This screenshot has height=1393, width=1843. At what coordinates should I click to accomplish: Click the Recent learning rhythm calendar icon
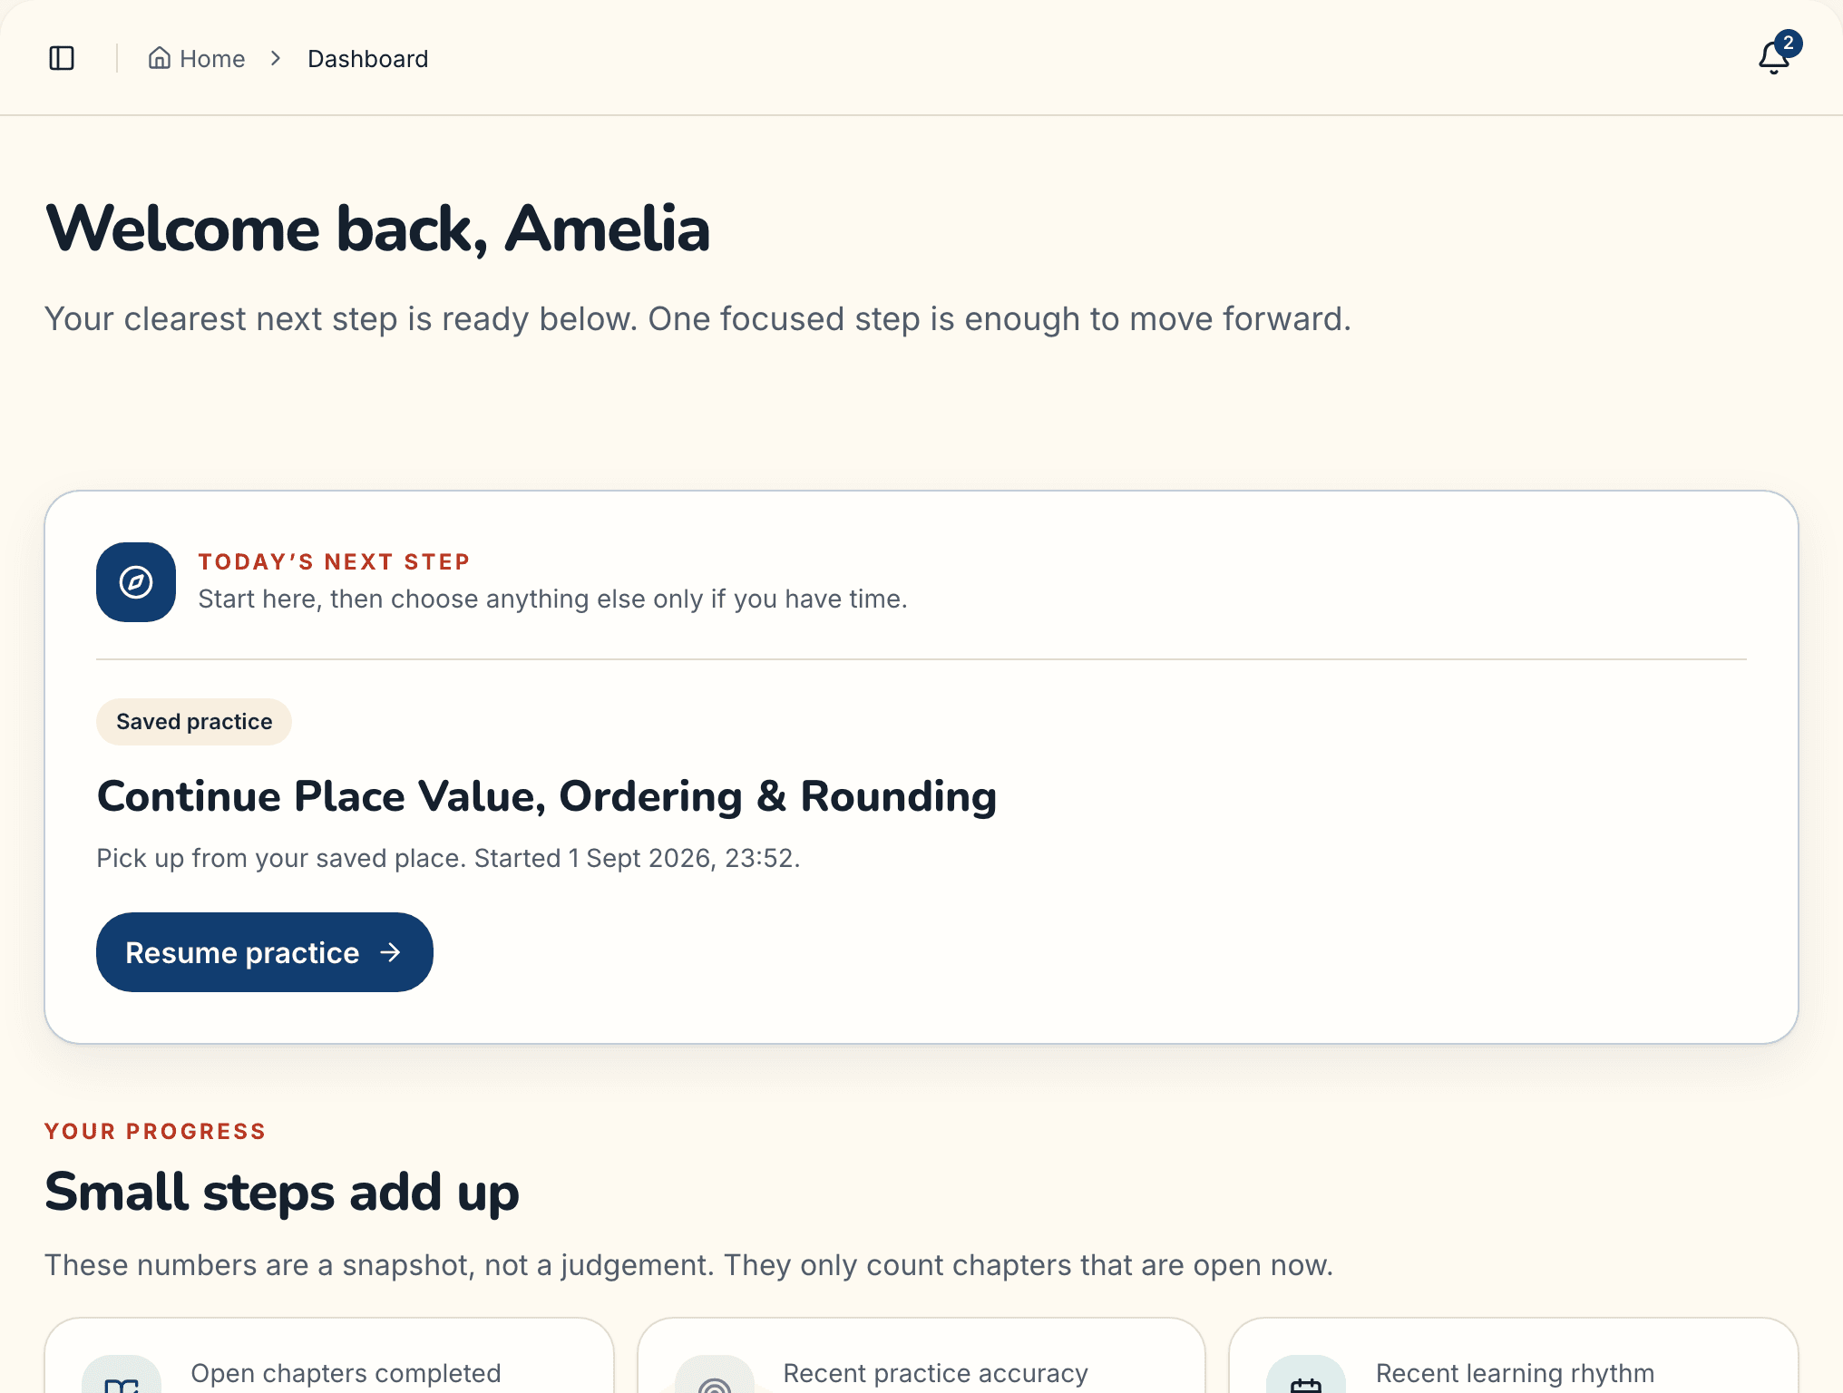(1306, 1378)
